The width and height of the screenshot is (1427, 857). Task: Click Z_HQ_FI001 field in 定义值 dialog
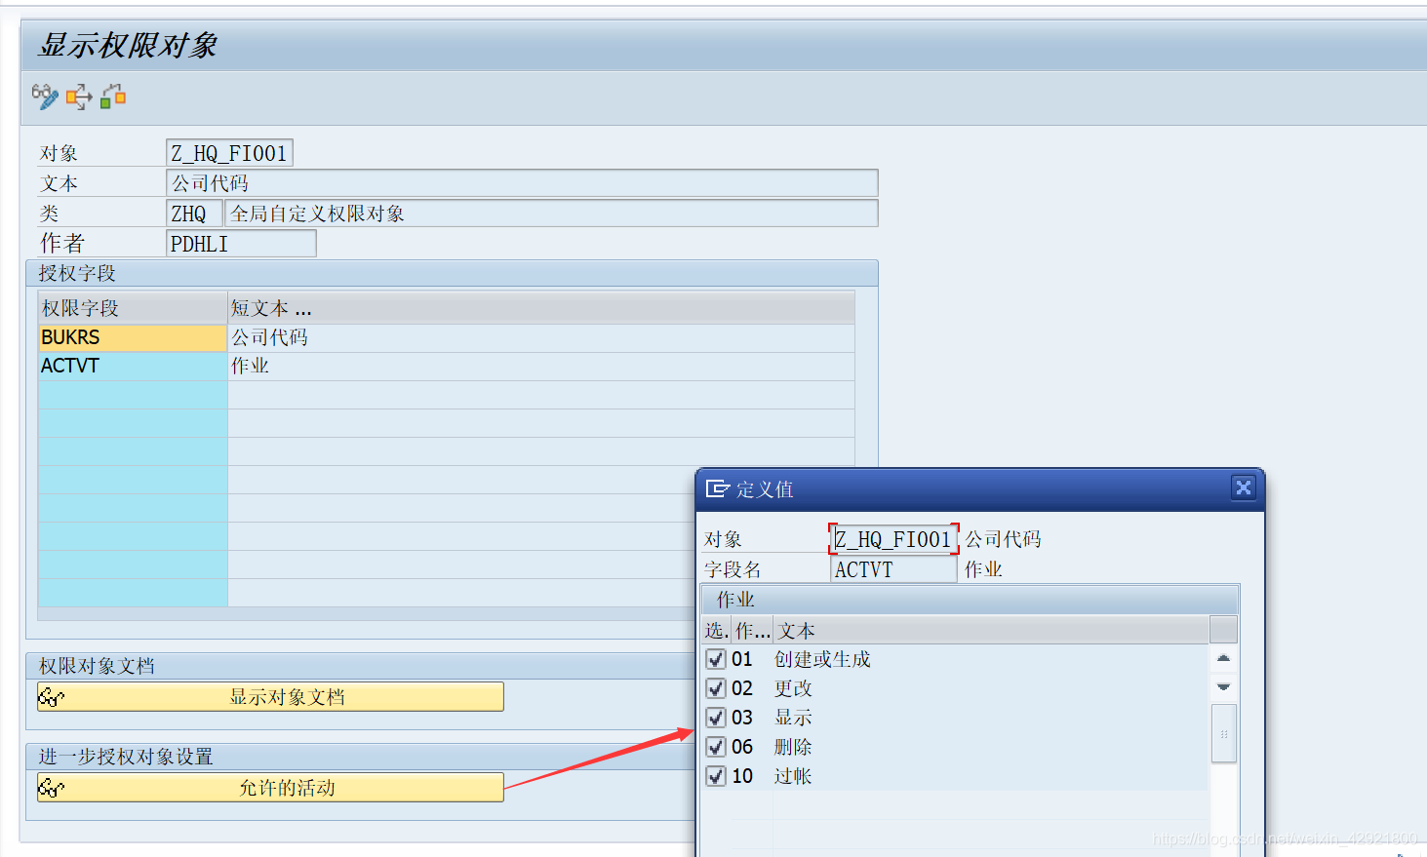893,539
